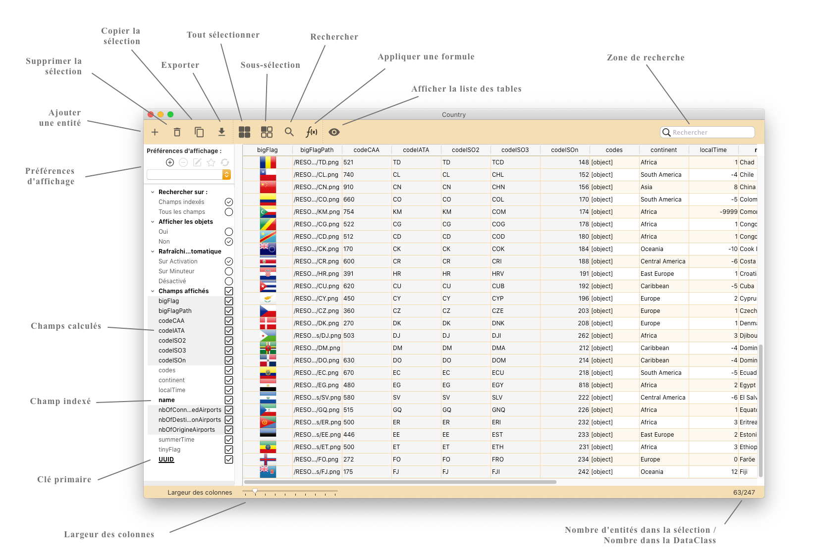Viewport: 817px width, 560px height.
Task: Click the edit preference pencil icon
Action: click(x=197, y=162)
